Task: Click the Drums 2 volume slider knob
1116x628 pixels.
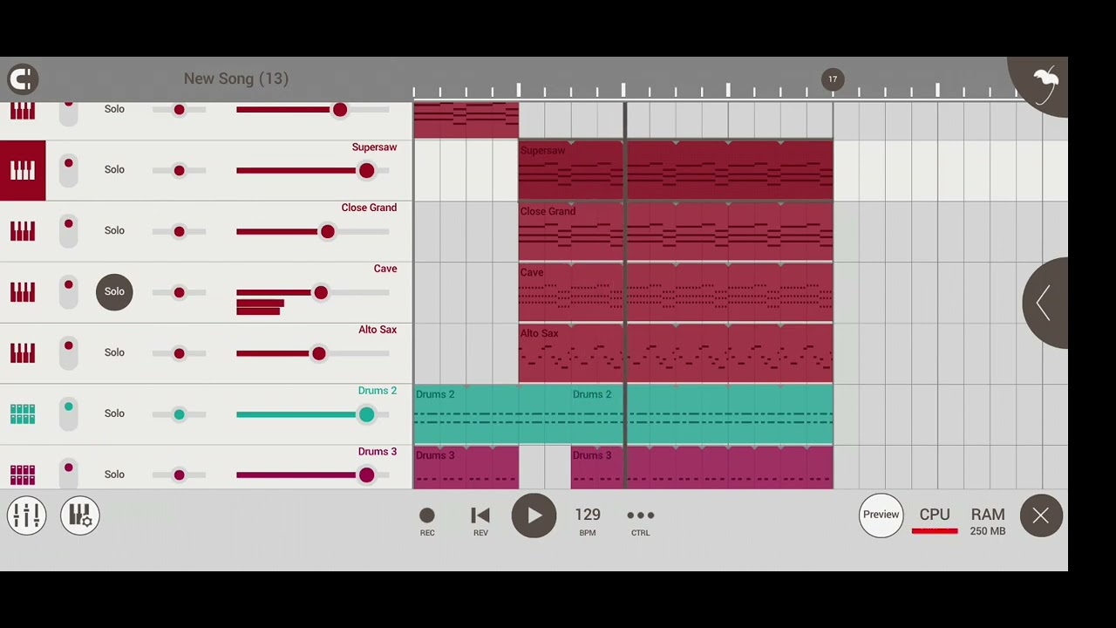Action: [366, 414]
